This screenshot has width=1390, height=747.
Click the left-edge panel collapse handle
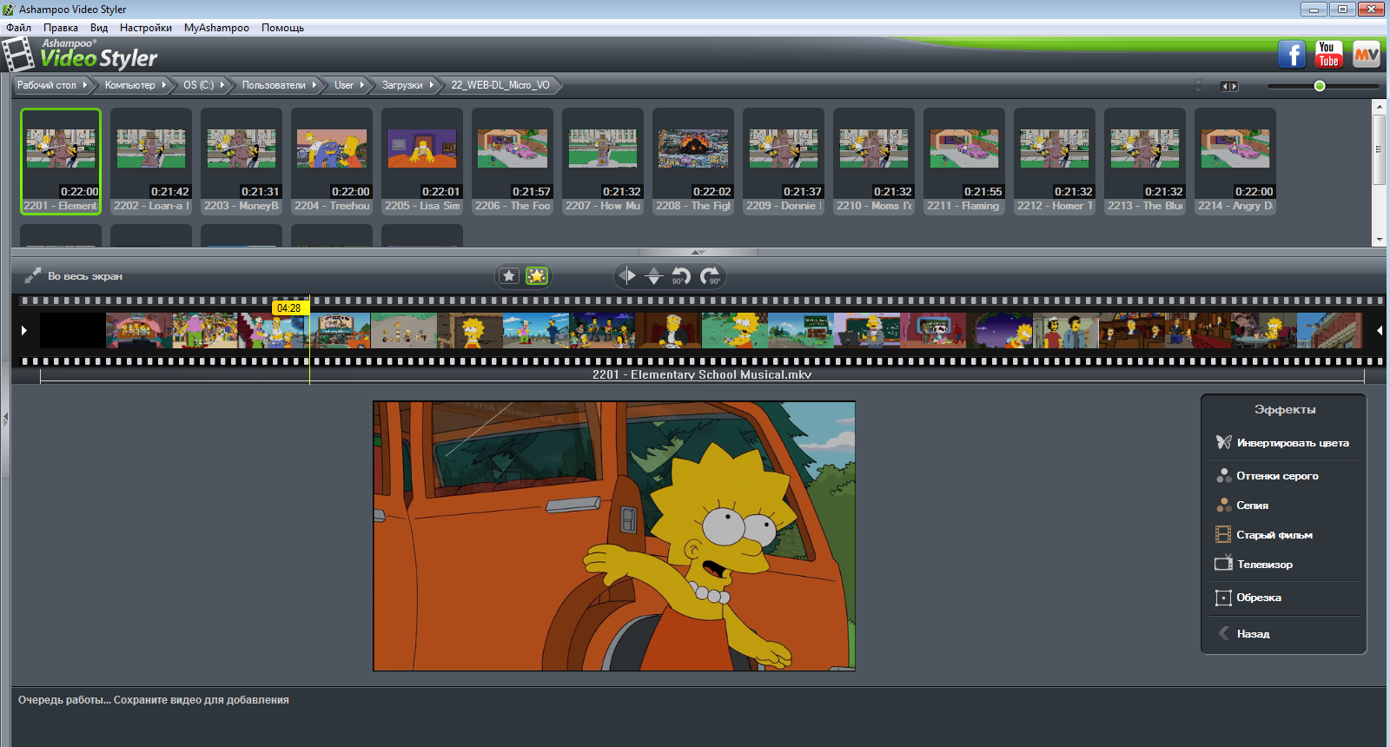click(5, 419)
